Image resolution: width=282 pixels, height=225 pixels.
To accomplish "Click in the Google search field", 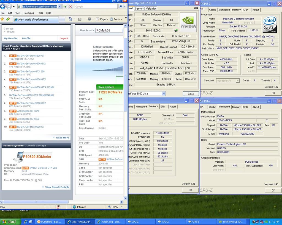I will point(96,7).
